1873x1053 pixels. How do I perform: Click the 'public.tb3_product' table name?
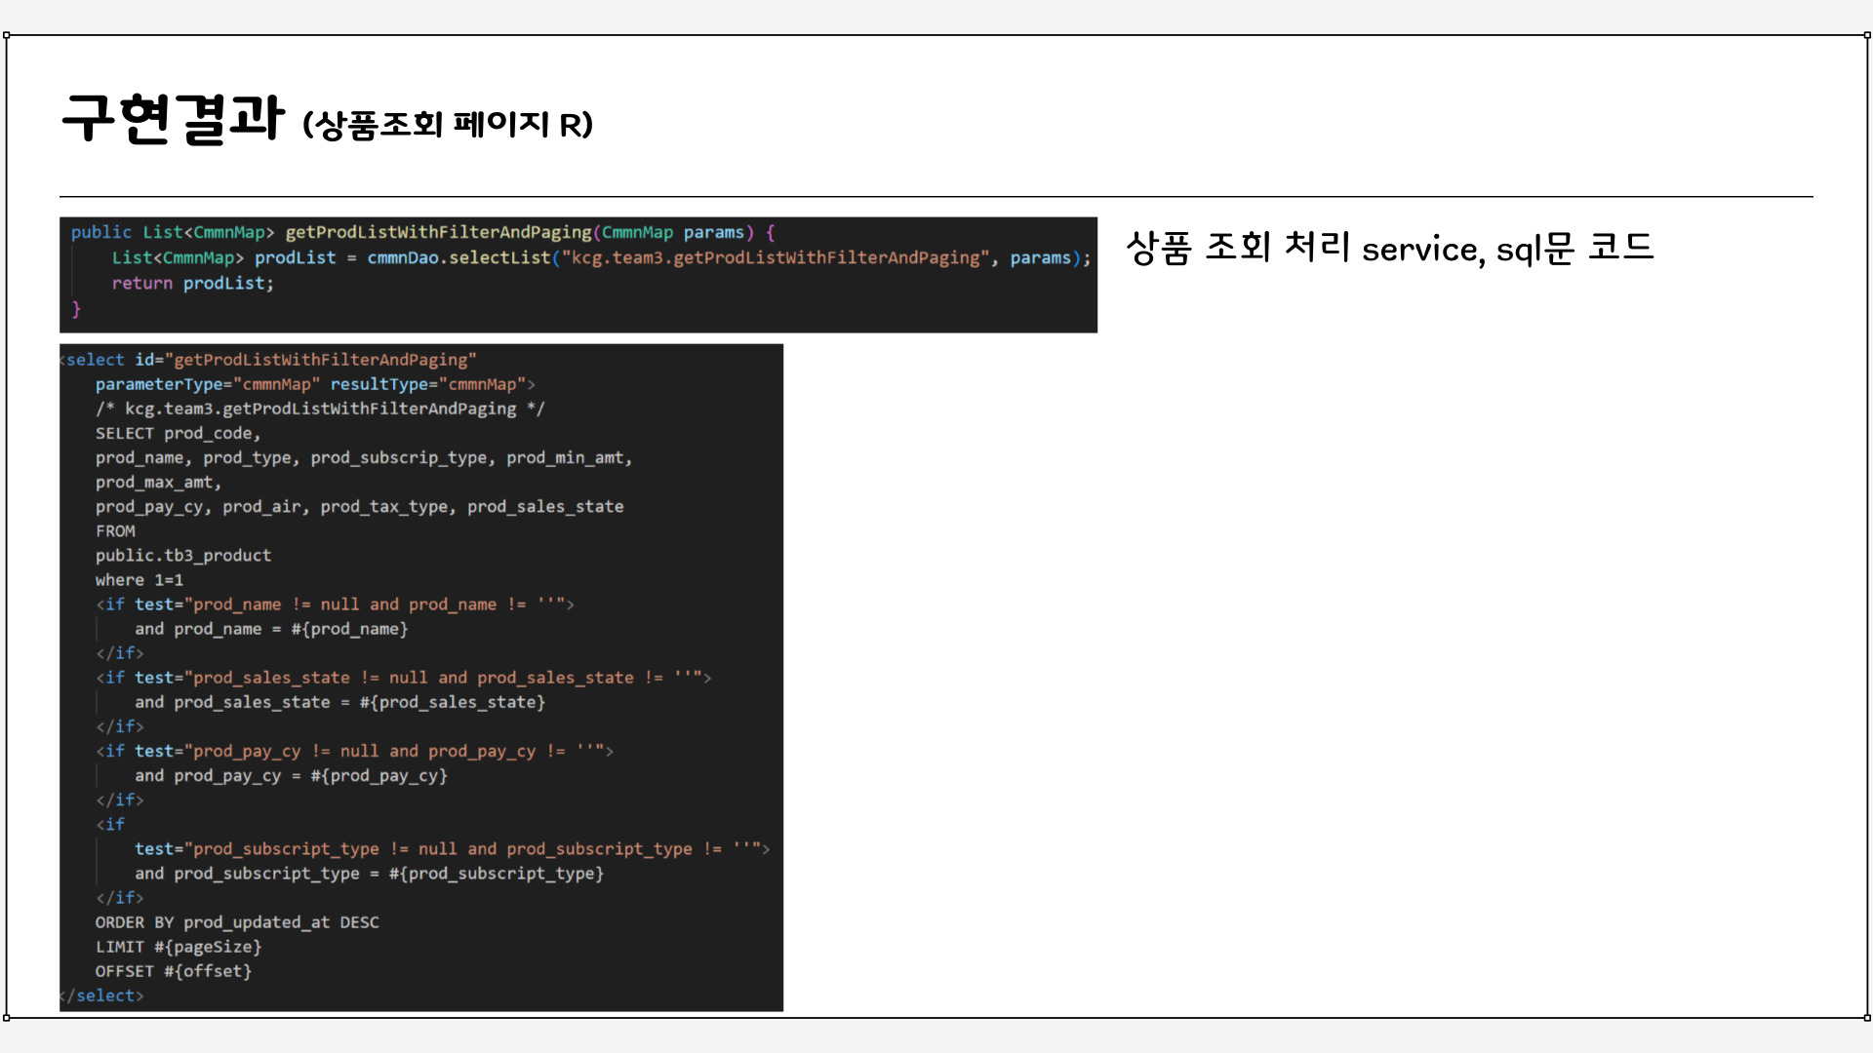[x=183, y=555]
